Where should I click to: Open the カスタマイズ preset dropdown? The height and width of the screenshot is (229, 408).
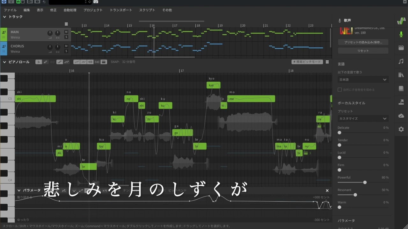click(363, 119)
